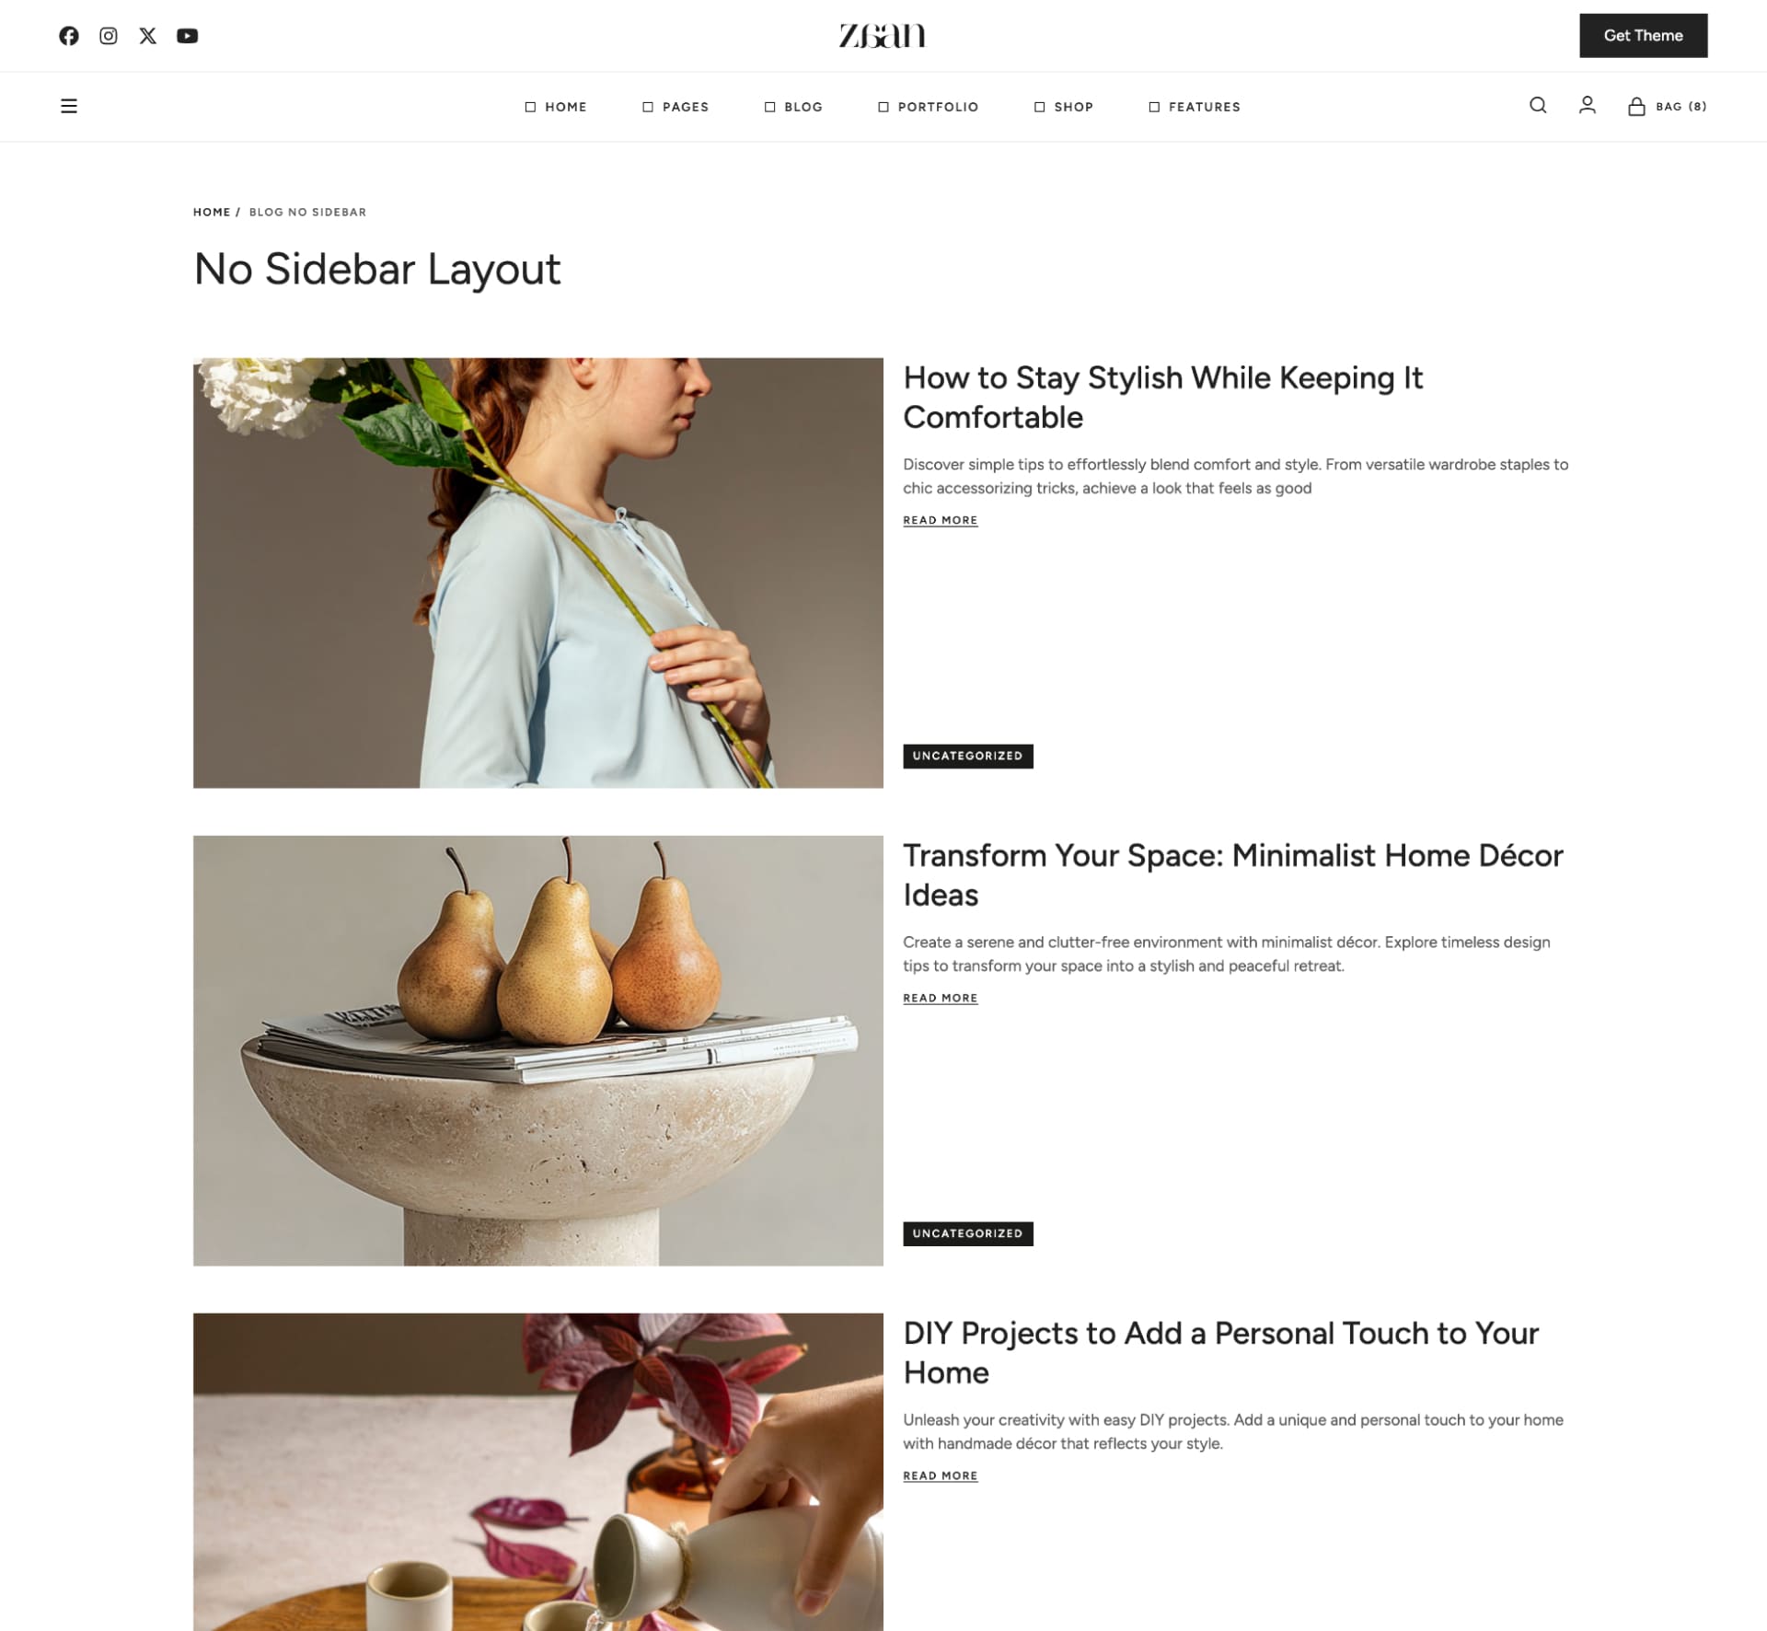
Task: Open the Instagram social icon
Action: (109, 36)
